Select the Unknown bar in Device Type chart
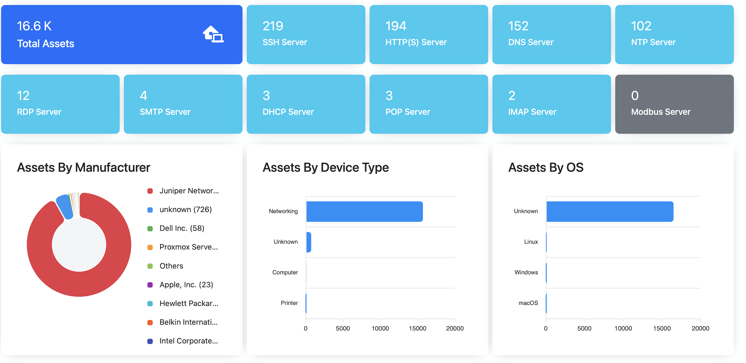The height and width of the screenshot is (363, 746). 309,242
